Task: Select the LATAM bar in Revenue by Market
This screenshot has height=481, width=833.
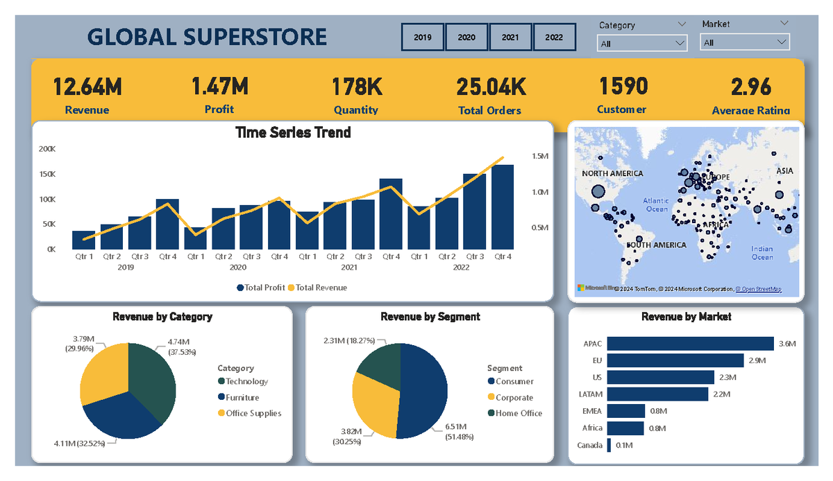Action: point(657,394)
